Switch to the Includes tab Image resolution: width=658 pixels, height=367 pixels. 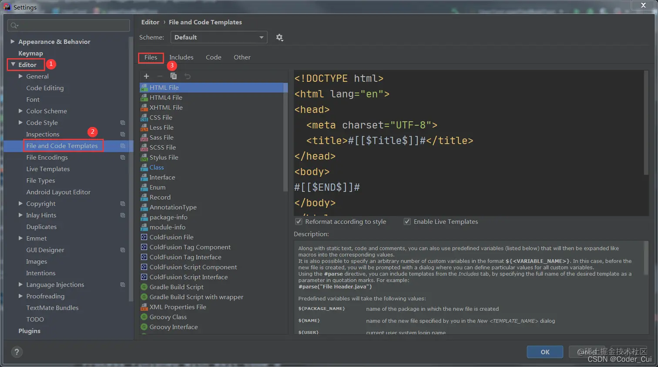181,57
